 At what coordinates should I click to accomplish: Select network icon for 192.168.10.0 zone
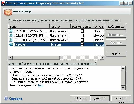(x=11, y=36)
